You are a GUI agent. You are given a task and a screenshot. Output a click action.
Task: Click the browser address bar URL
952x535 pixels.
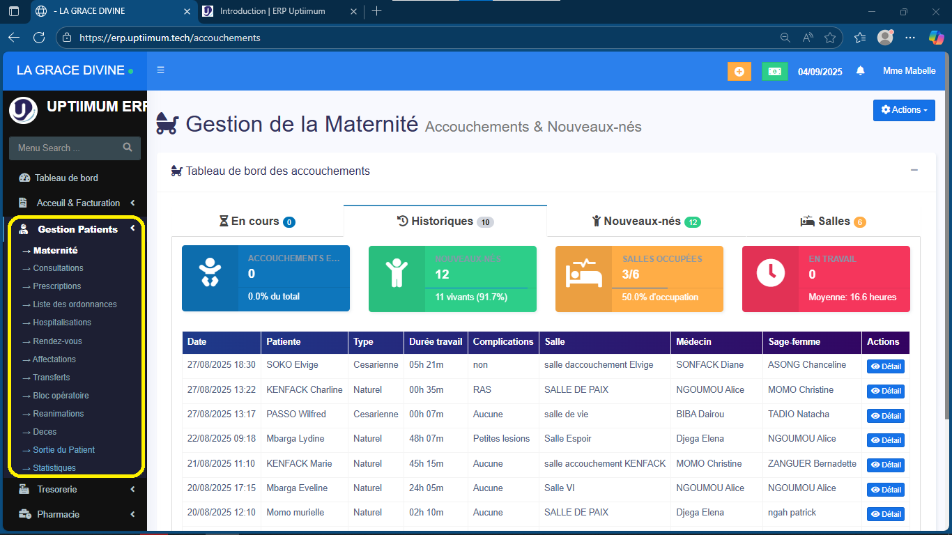tap(170, 38)
